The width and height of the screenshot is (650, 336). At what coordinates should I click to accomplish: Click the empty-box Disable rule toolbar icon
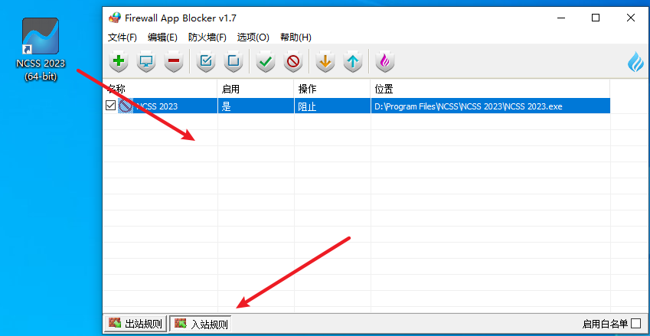(x=233, y=61)
